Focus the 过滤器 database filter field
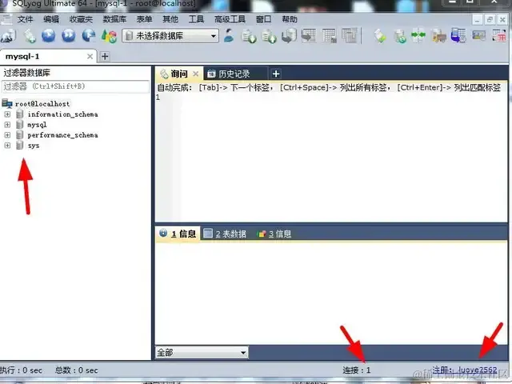 click(76, 86)
